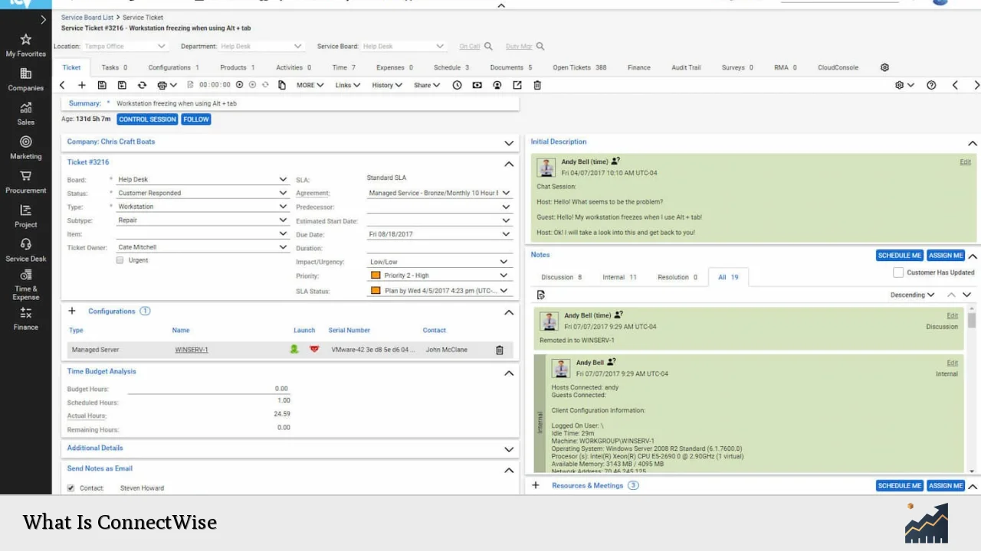Image resolution: width=981 pixels, height=551 pixels.
Task: Open My Favorites in the sidebar
Action: [x=26, y=44]
